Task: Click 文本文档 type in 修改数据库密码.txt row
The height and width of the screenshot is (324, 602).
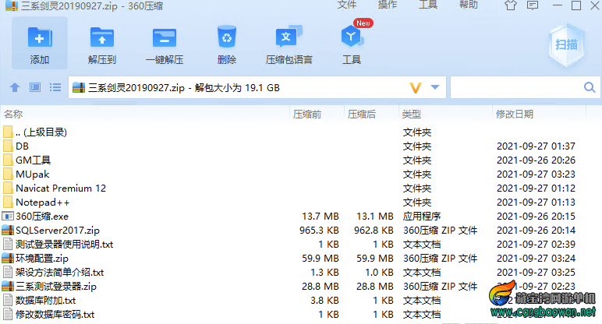Action: coord(422,315)
